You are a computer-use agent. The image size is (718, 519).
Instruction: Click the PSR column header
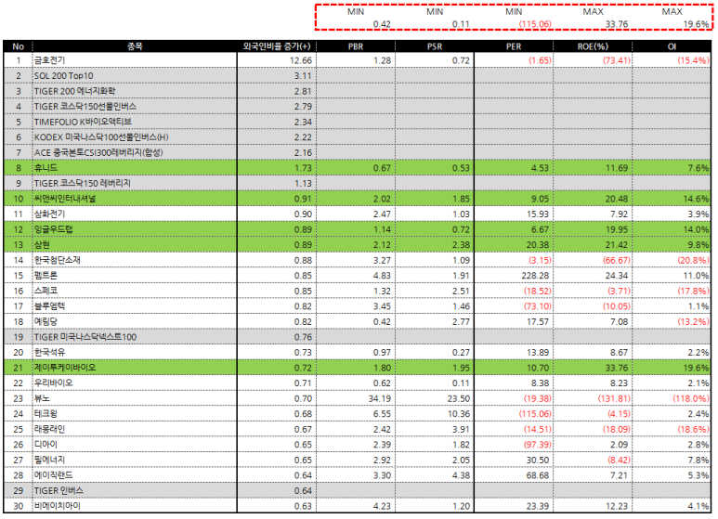tap(435, 46)
